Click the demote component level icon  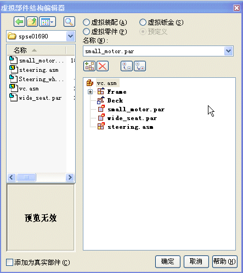coord(140,66)
